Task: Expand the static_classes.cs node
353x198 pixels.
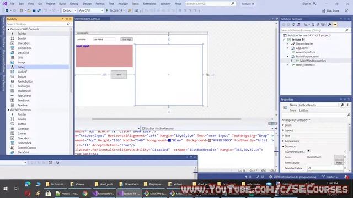Action: tap(287, 65)
